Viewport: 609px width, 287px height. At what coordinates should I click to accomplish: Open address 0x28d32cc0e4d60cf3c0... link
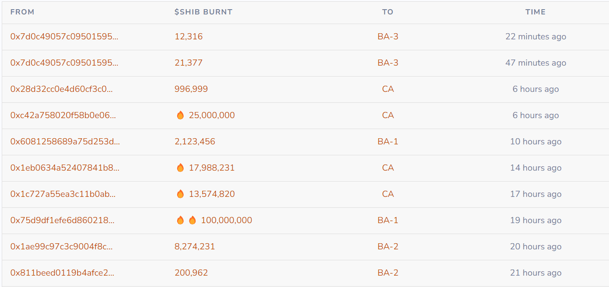(61, 89)
